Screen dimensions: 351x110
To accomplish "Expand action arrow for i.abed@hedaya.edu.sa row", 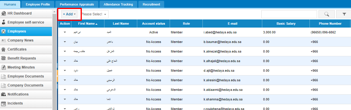I will coord(65,33).
